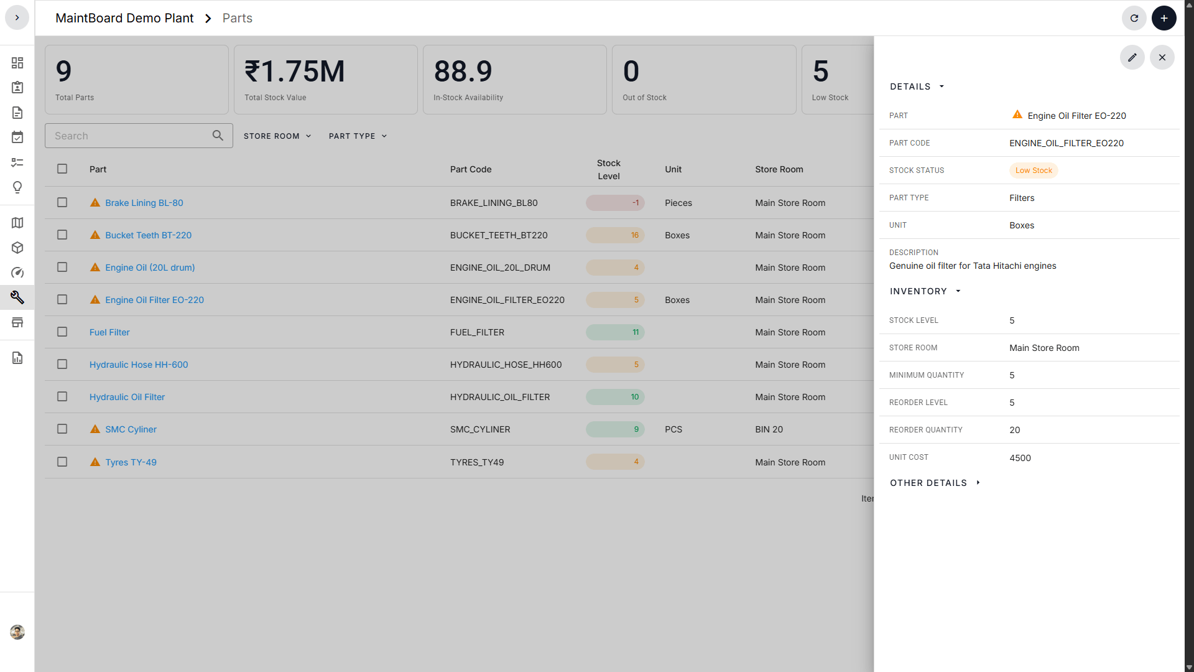Click the search magnifier icon
The width and height of the screenshot is (1194, 672).
pos(218,136)
